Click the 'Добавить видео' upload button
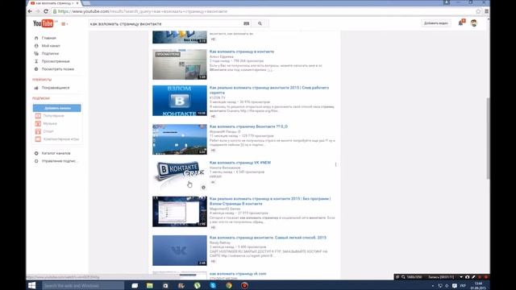Image resolution: width=516 pixels, height=290 pixels. [x=435, y=23]
